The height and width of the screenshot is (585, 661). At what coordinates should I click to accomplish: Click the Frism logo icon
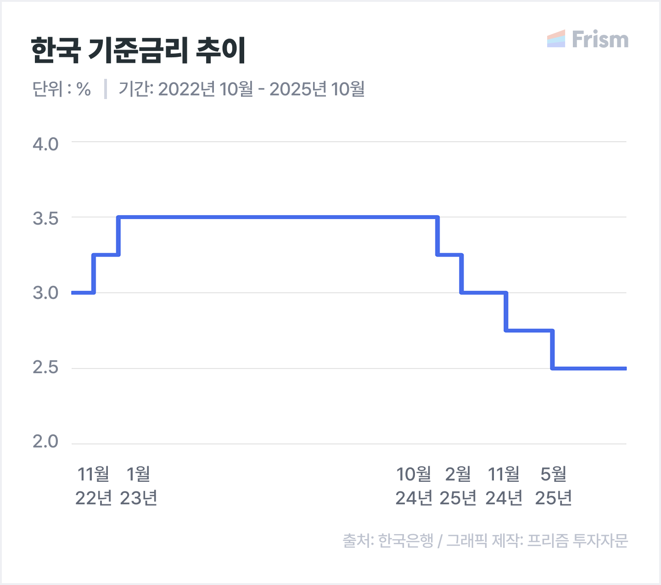[x=556, y=39]
